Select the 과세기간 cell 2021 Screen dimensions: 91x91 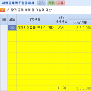pos(61,28)
